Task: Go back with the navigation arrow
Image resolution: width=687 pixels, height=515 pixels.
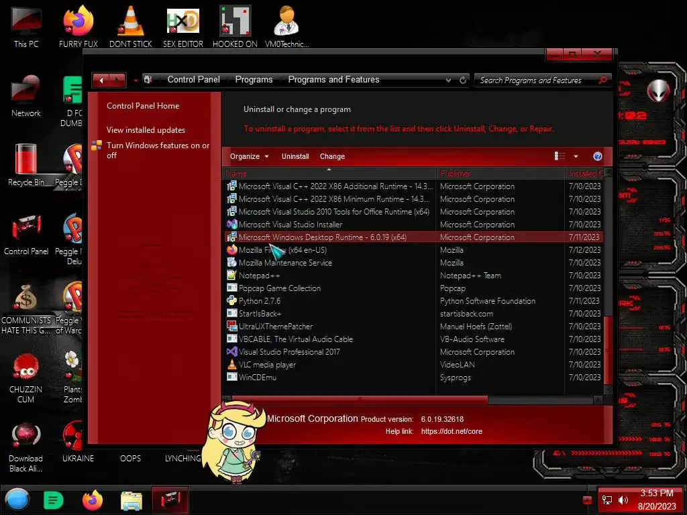Action: pyautogui.click(x=101, y=80)
